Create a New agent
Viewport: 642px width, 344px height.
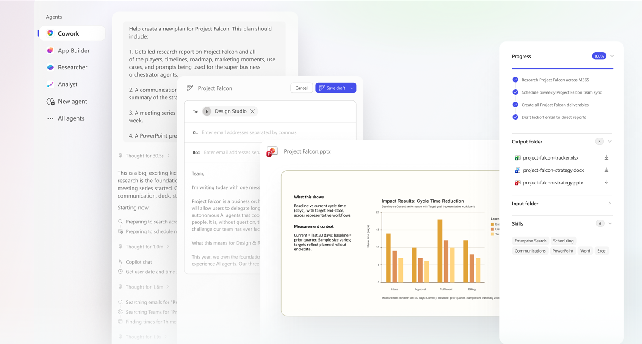(x=72, y=101)
